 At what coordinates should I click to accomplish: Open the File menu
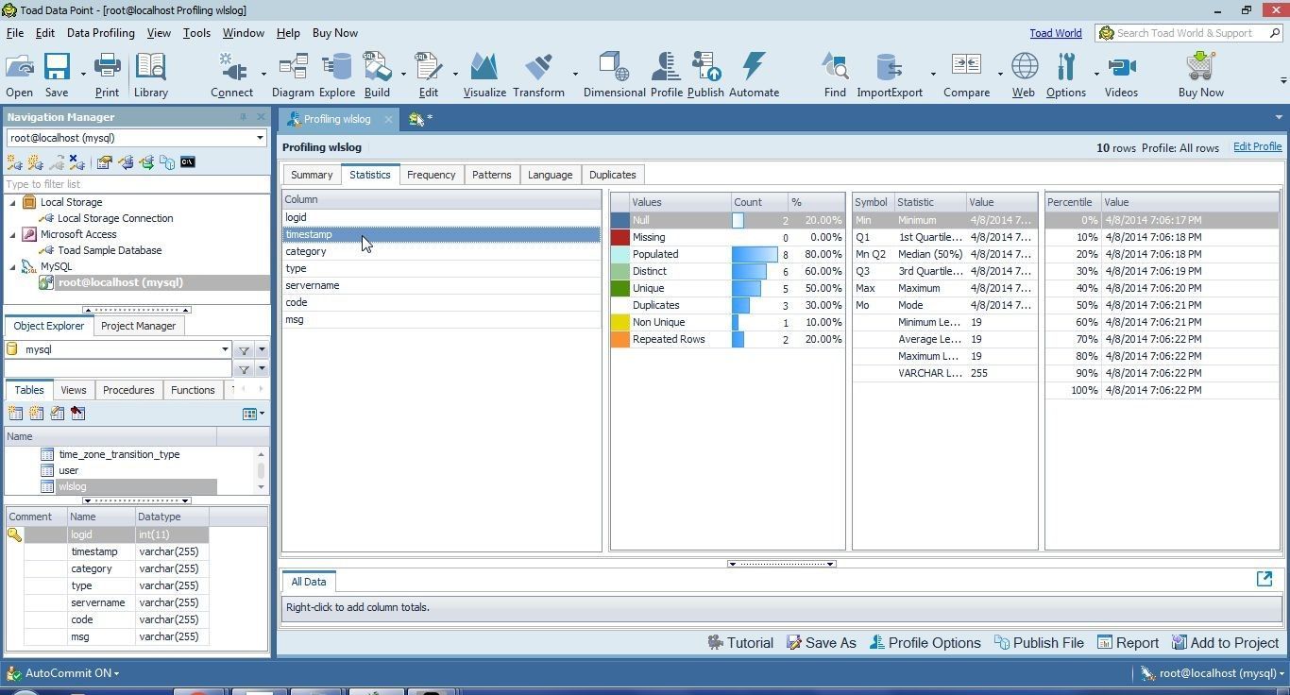tap(15, 33)
